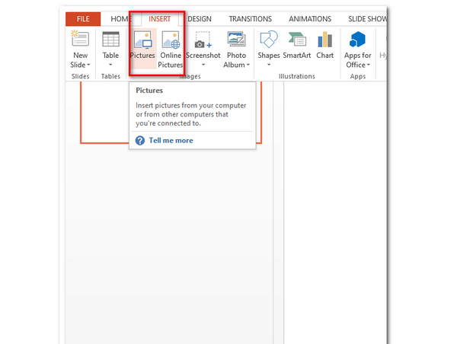The width and height of the screenshot is (457, 344).
Task: Click the Illustrations group label
Action: pyautogui.click(x=297, y=76)
